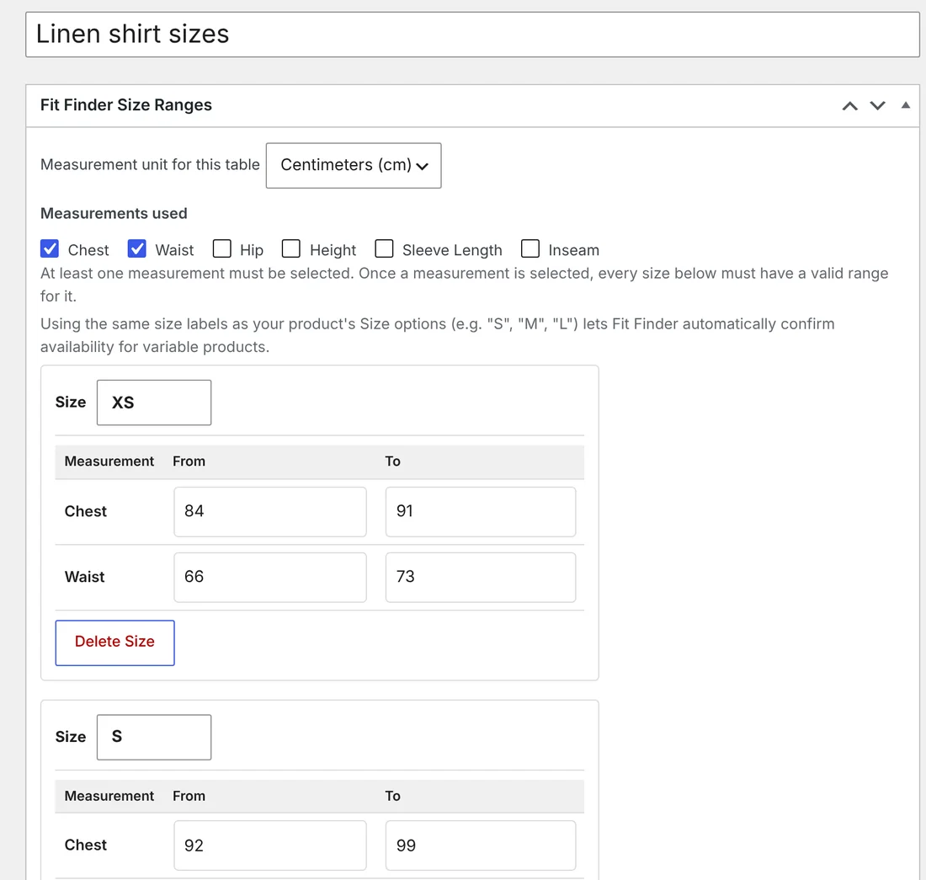Edit XS Waist From value 66
Screen dimensions: 926x880
point(270,577)
